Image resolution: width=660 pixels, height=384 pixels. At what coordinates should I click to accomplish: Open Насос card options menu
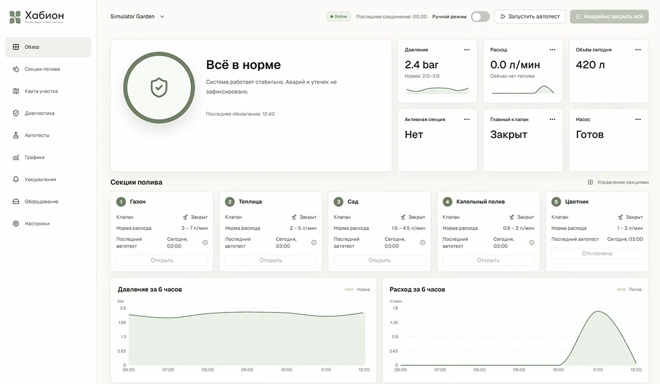tap(638, 119)
